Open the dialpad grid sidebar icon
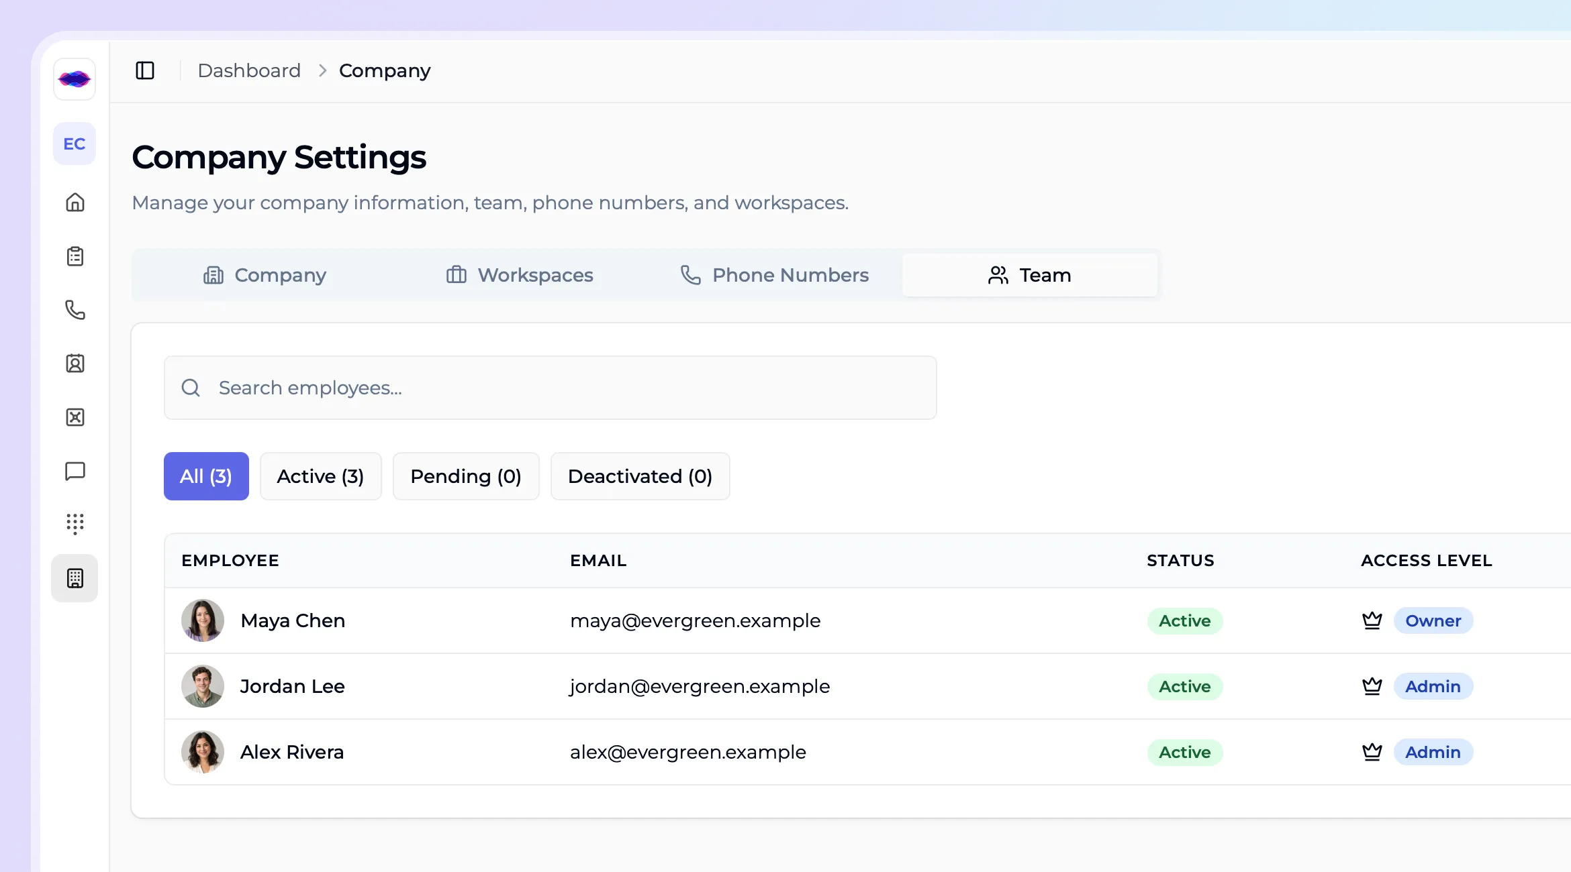 75,524
